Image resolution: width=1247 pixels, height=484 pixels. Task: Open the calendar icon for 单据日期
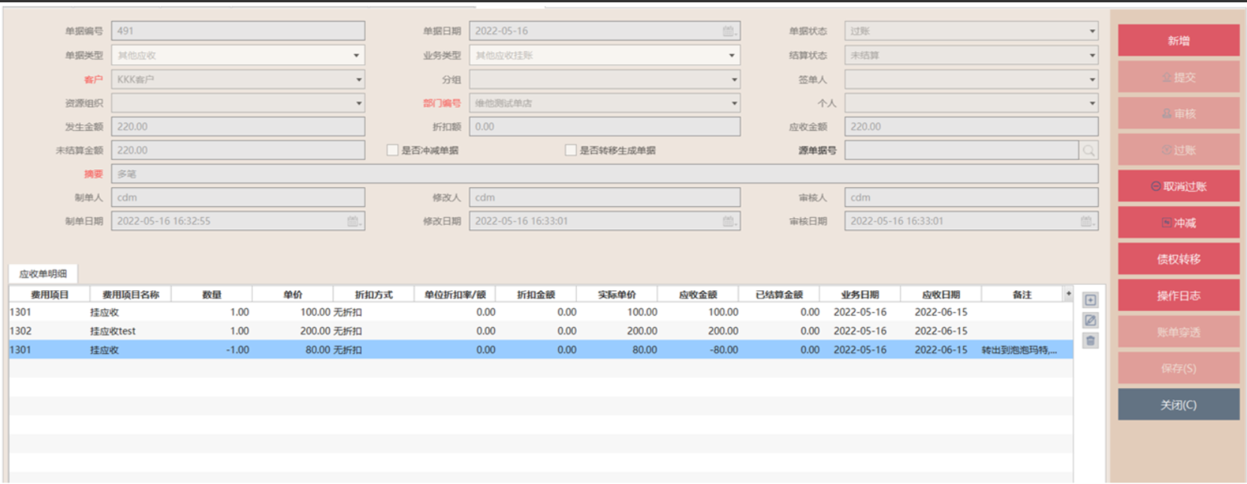click(x=729, y=31)
